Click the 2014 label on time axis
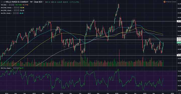181x94 pixels. (7, 93)
